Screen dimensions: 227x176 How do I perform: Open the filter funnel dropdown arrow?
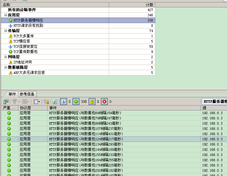point(19,102)
